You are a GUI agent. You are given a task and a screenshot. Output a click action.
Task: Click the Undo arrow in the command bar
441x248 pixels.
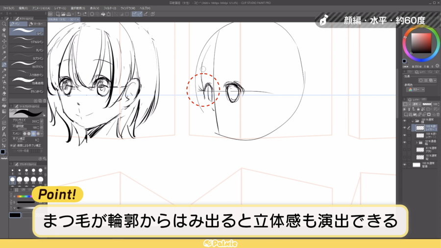tap(79, 14)
